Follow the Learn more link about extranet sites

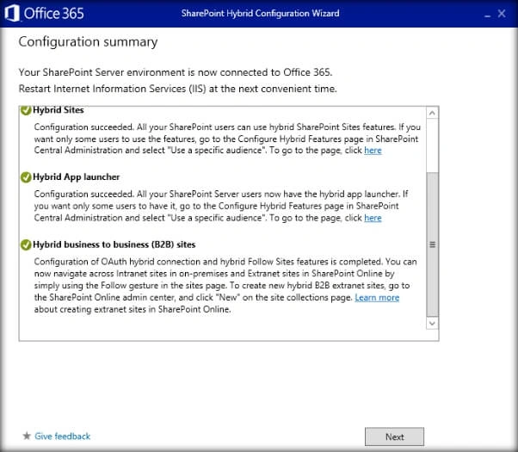click(377, 298)
